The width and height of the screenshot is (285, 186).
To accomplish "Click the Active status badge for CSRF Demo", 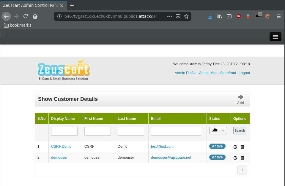I will click(x=217, y=146).
